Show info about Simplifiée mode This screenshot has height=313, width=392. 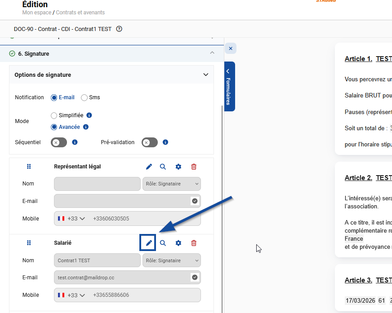click(89, 115)
